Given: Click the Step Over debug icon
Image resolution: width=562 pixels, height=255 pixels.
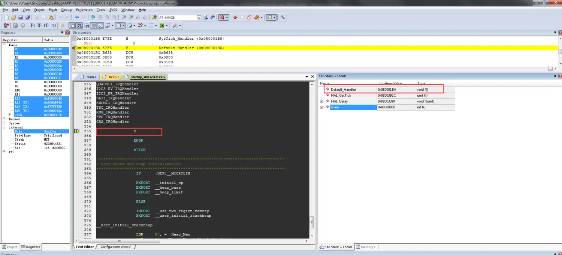Looking at the screenshot, I should coord(39,25).
